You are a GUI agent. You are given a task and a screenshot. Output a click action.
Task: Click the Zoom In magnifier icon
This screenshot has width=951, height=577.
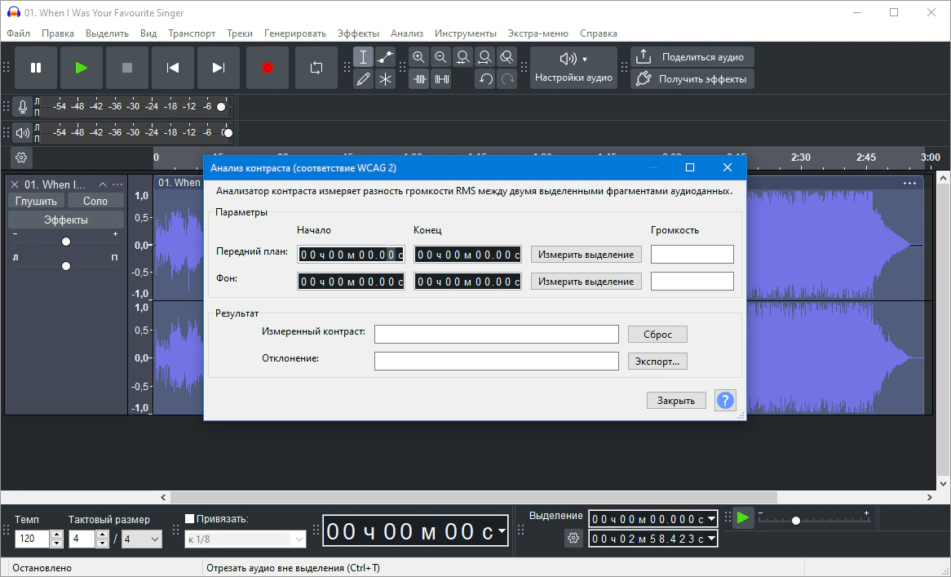point(419,57)
